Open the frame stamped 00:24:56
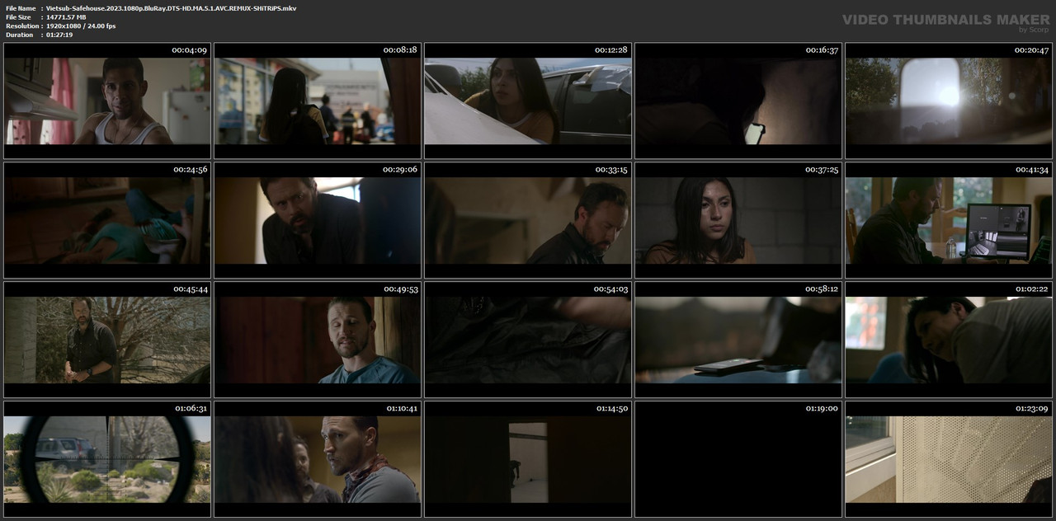 click(107, 220)
